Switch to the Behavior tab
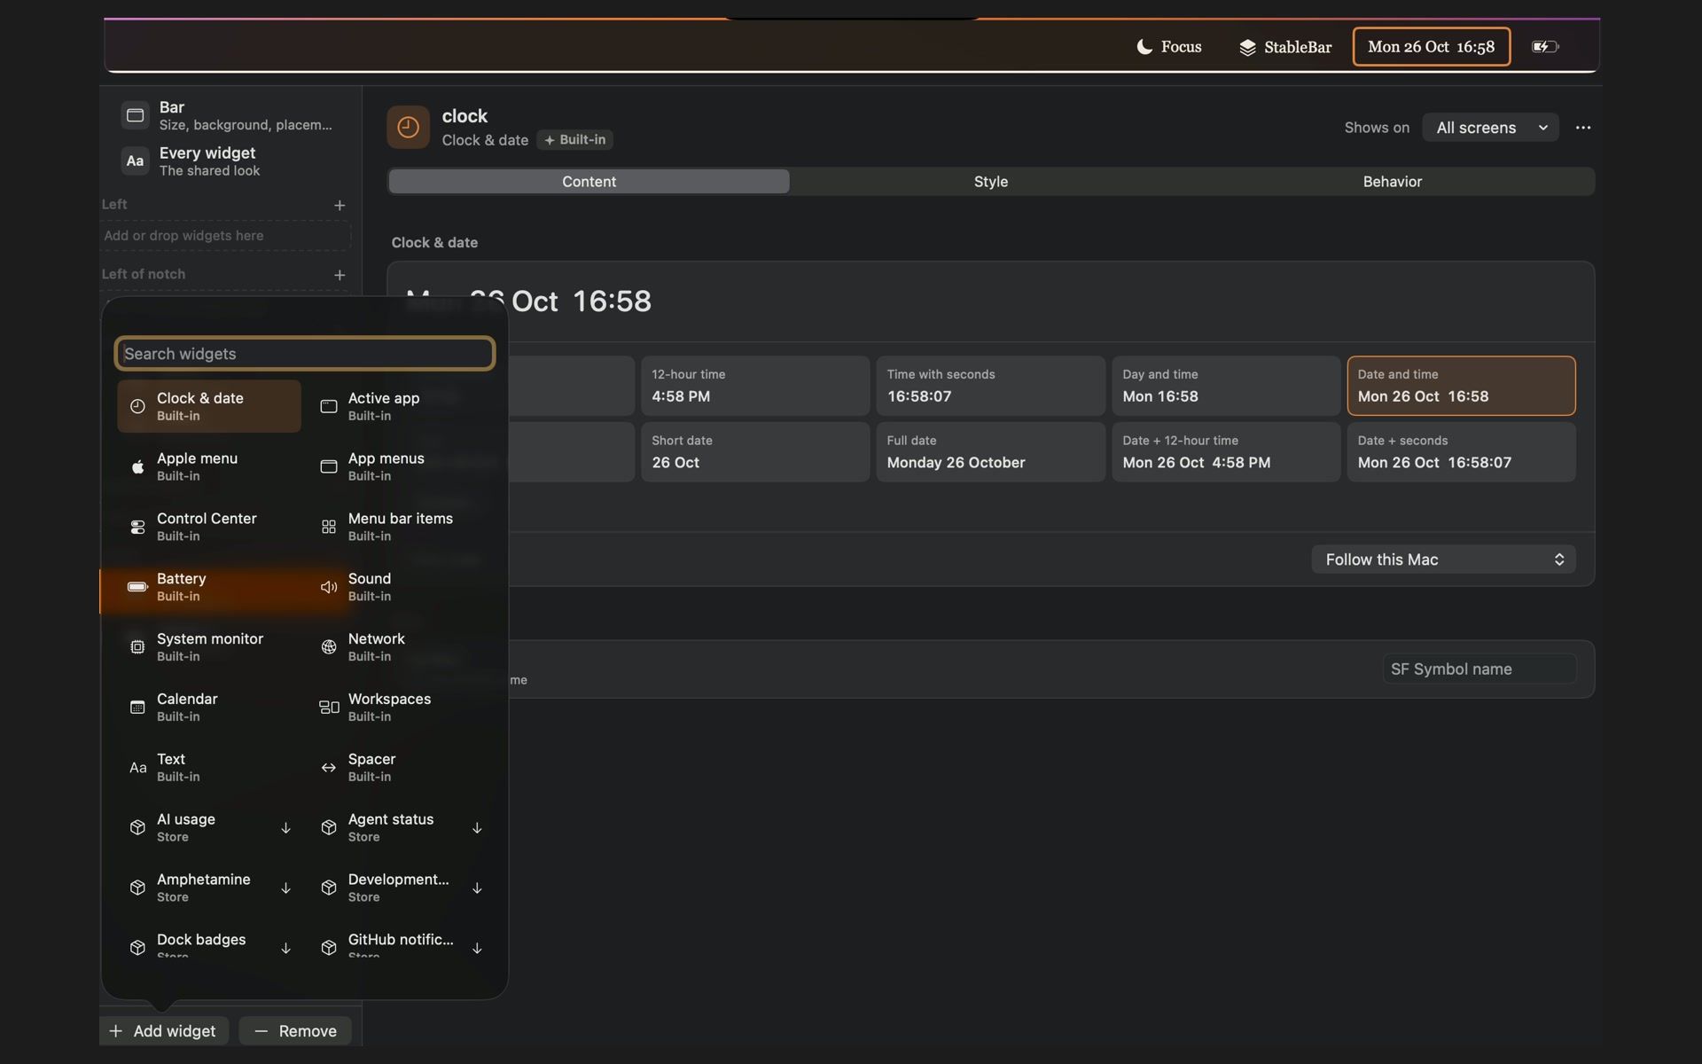Screen dimensions: 1702x1064 1392,182
